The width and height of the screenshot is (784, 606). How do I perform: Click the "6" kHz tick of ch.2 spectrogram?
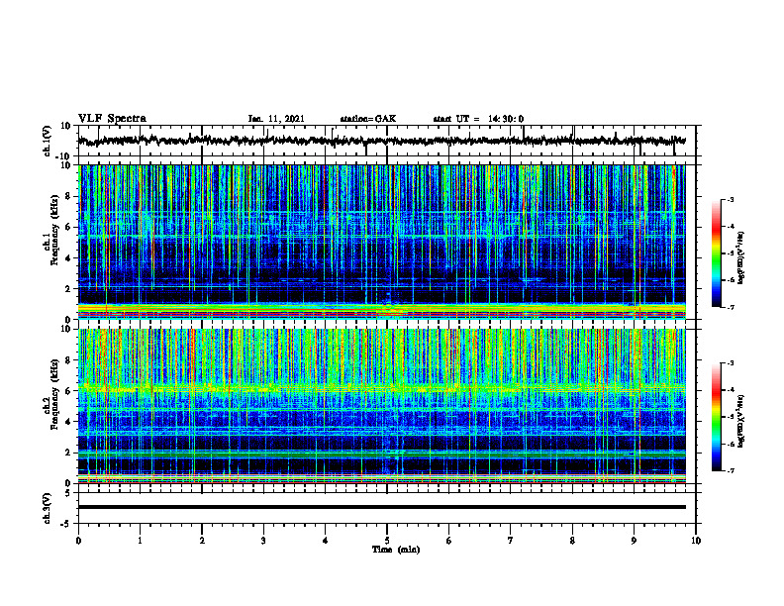(68, 391)
